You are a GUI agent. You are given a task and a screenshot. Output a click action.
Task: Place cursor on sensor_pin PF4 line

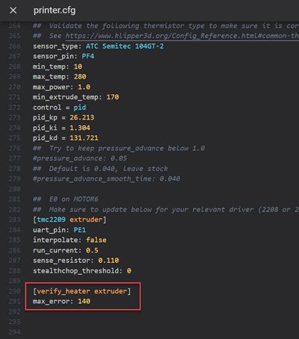[x=64, y=56]
